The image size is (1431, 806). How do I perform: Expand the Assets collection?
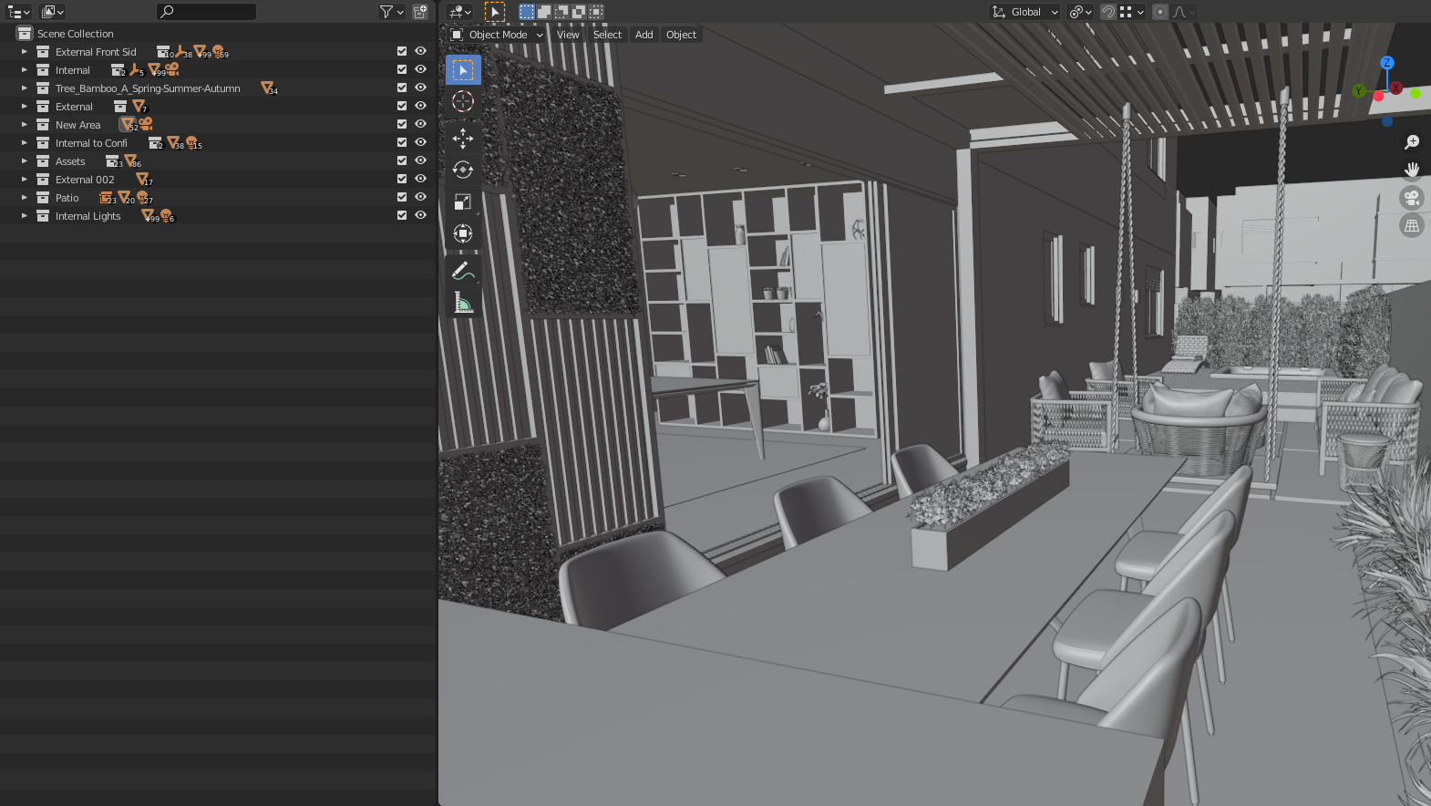click(25, 161)
